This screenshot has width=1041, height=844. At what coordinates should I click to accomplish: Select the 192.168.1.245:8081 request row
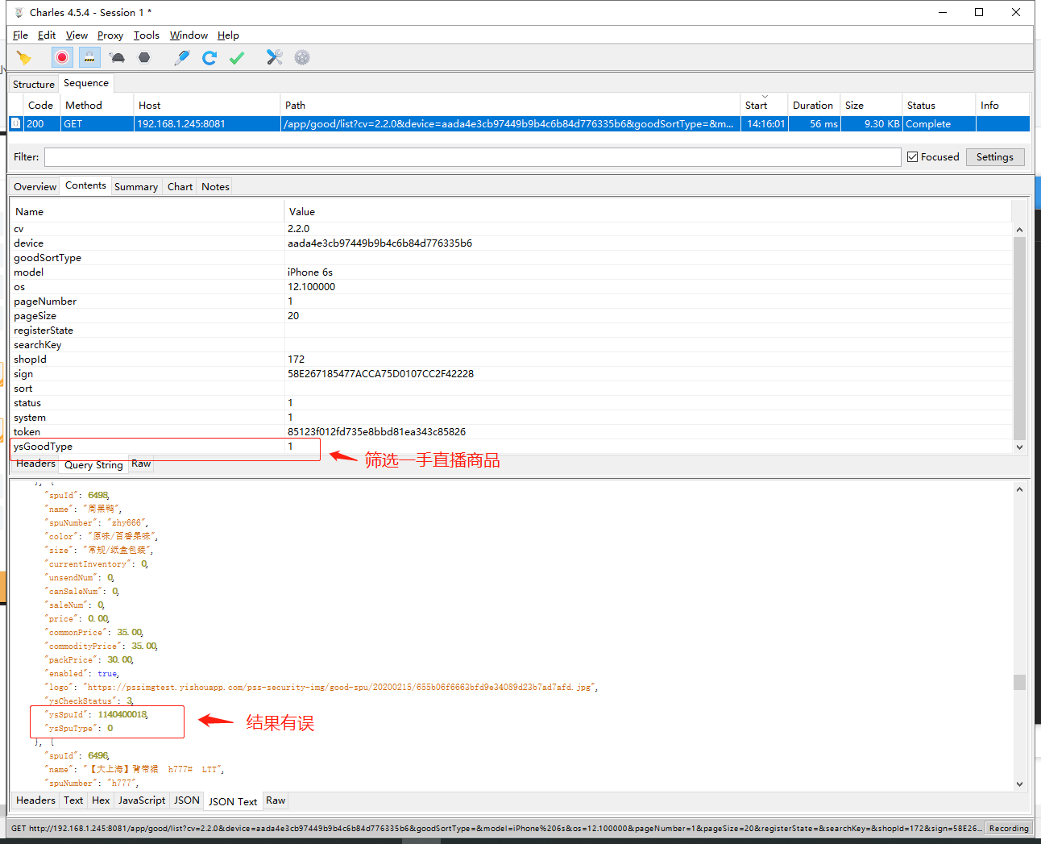pos(519,123)
